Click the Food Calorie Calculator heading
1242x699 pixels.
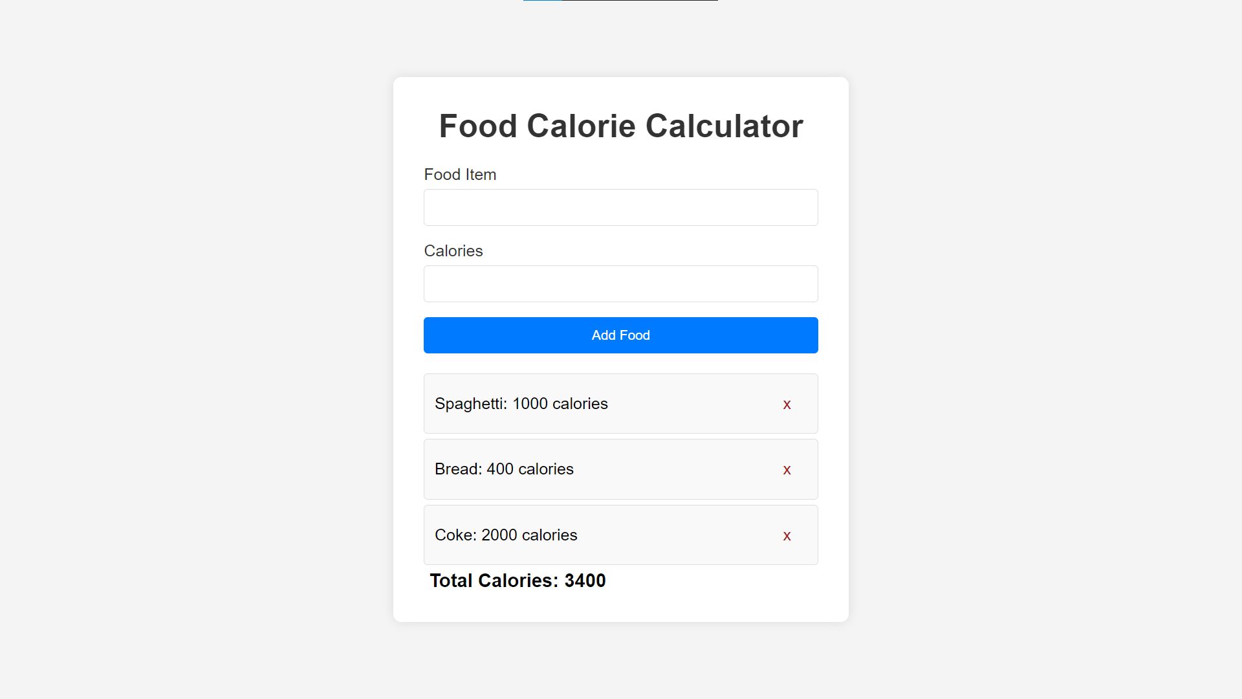pos(621,126)
